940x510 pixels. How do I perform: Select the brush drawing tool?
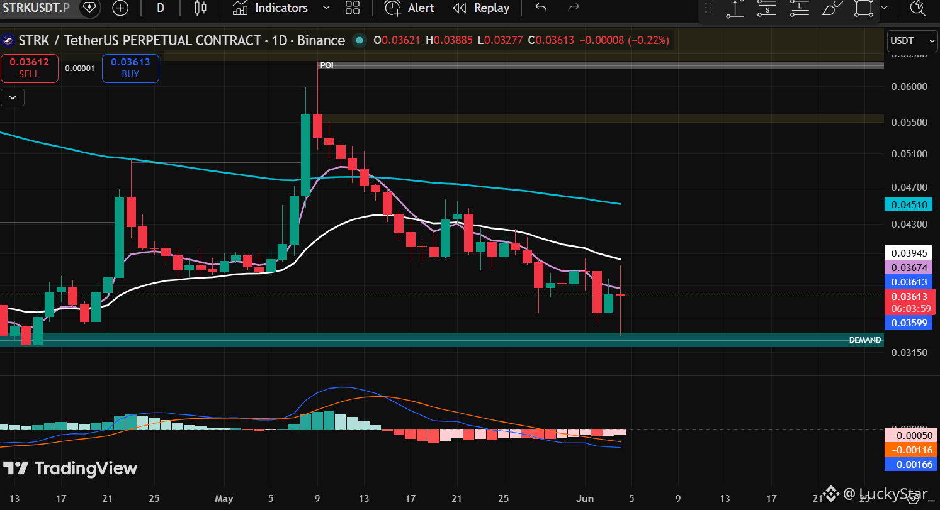(831, 8)
